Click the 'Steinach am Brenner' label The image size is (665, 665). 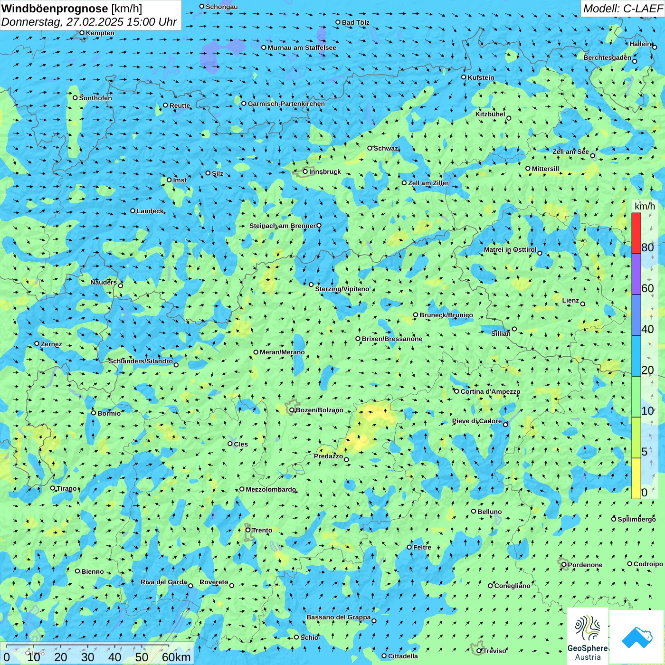tap(283, 226)
